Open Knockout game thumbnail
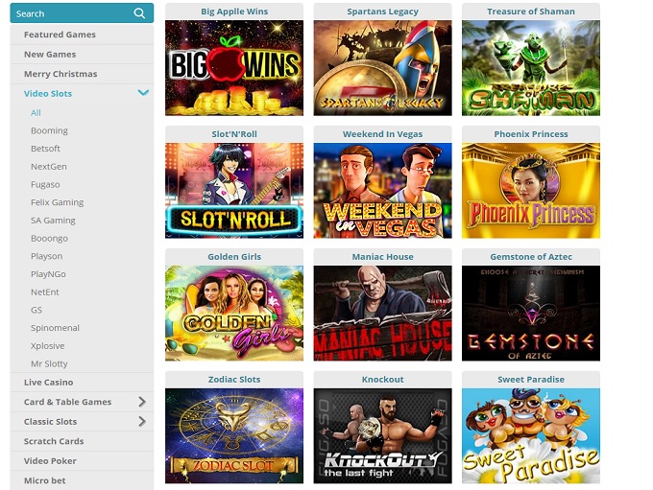653x490 pixels. [382, 436]
